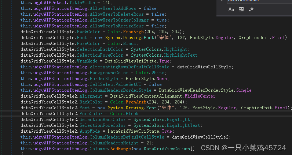The width and height of the screenshot is (292, 155).
Task: Click the AllowUserToResizeRows property name
Action: coord(117,26)
